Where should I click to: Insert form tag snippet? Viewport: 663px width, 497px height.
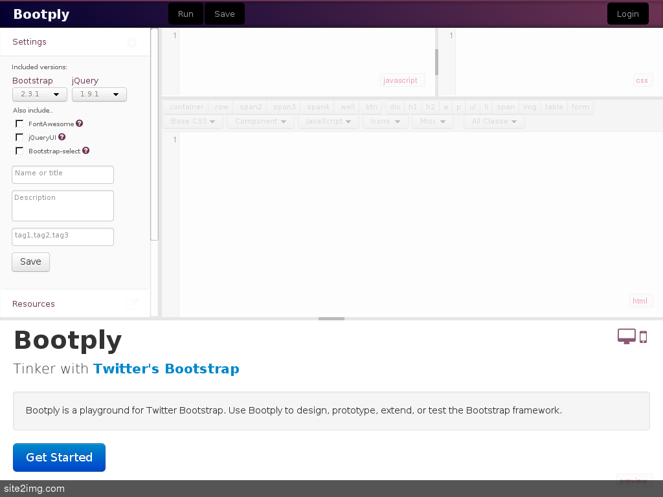[580, 107]
